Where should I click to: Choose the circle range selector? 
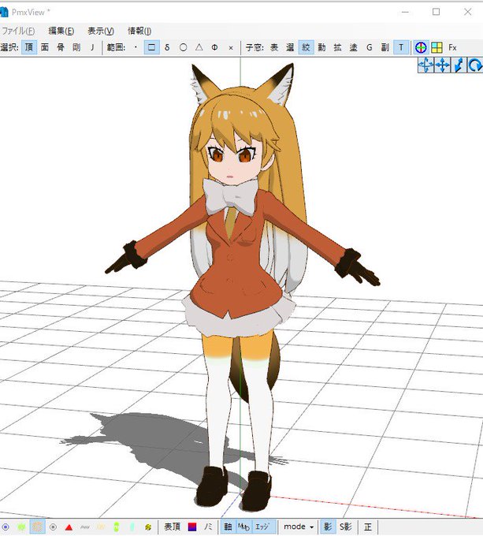[183, 47]
